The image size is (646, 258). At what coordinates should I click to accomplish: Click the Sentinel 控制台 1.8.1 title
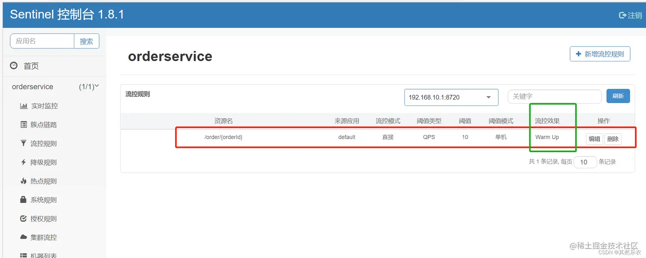tap(67, 15)
